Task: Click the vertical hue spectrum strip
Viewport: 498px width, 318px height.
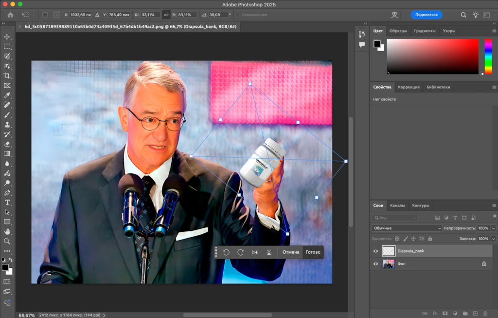Action: [x=488, y=56]
